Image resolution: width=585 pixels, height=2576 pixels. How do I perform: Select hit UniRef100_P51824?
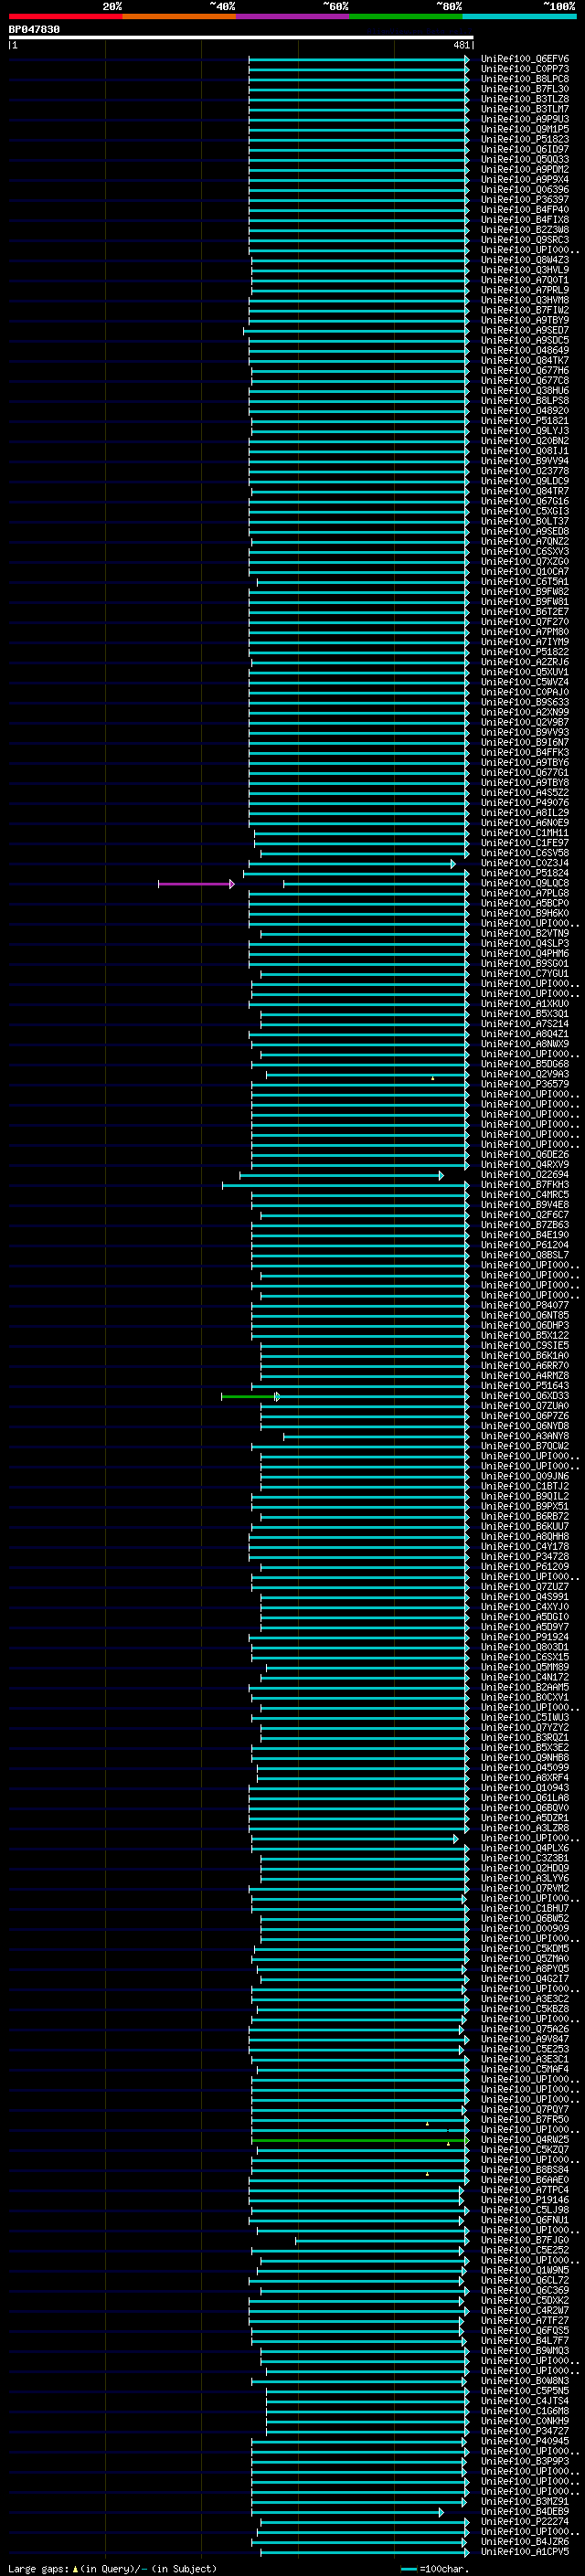click(524, 873)
